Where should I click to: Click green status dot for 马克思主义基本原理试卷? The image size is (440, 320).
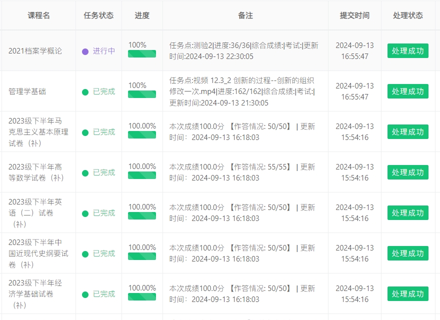coord(85,132)
